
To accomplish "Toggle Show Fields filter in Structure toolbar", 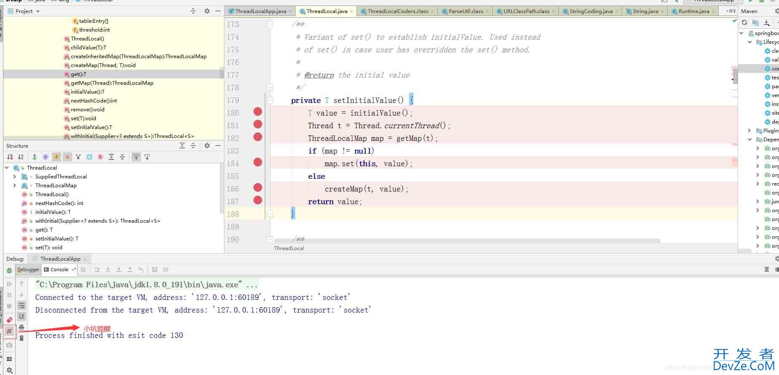I will [x=57, y=157].
